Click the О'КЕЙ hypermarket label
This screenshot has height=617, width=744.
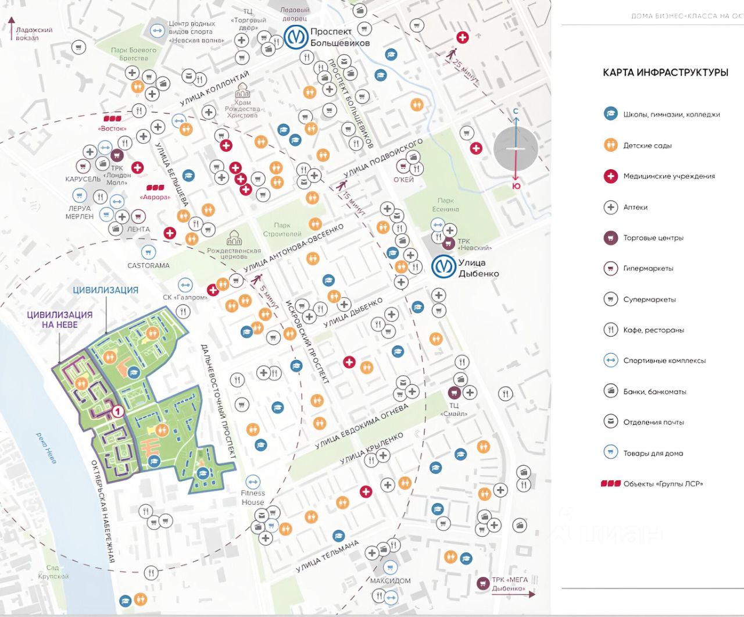click(x=404, y=180)
